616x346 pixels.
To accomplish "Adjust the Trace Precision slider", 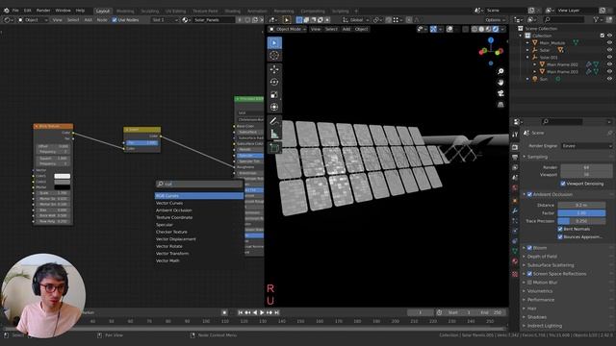I will (x=581, y=221).
